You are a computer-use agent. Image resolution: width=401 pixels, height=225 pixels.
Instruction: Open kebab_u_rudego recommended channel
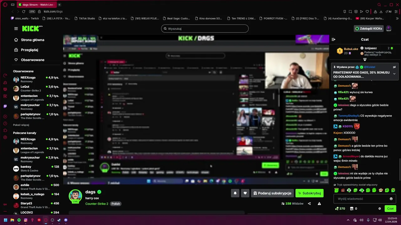[36, 196]
